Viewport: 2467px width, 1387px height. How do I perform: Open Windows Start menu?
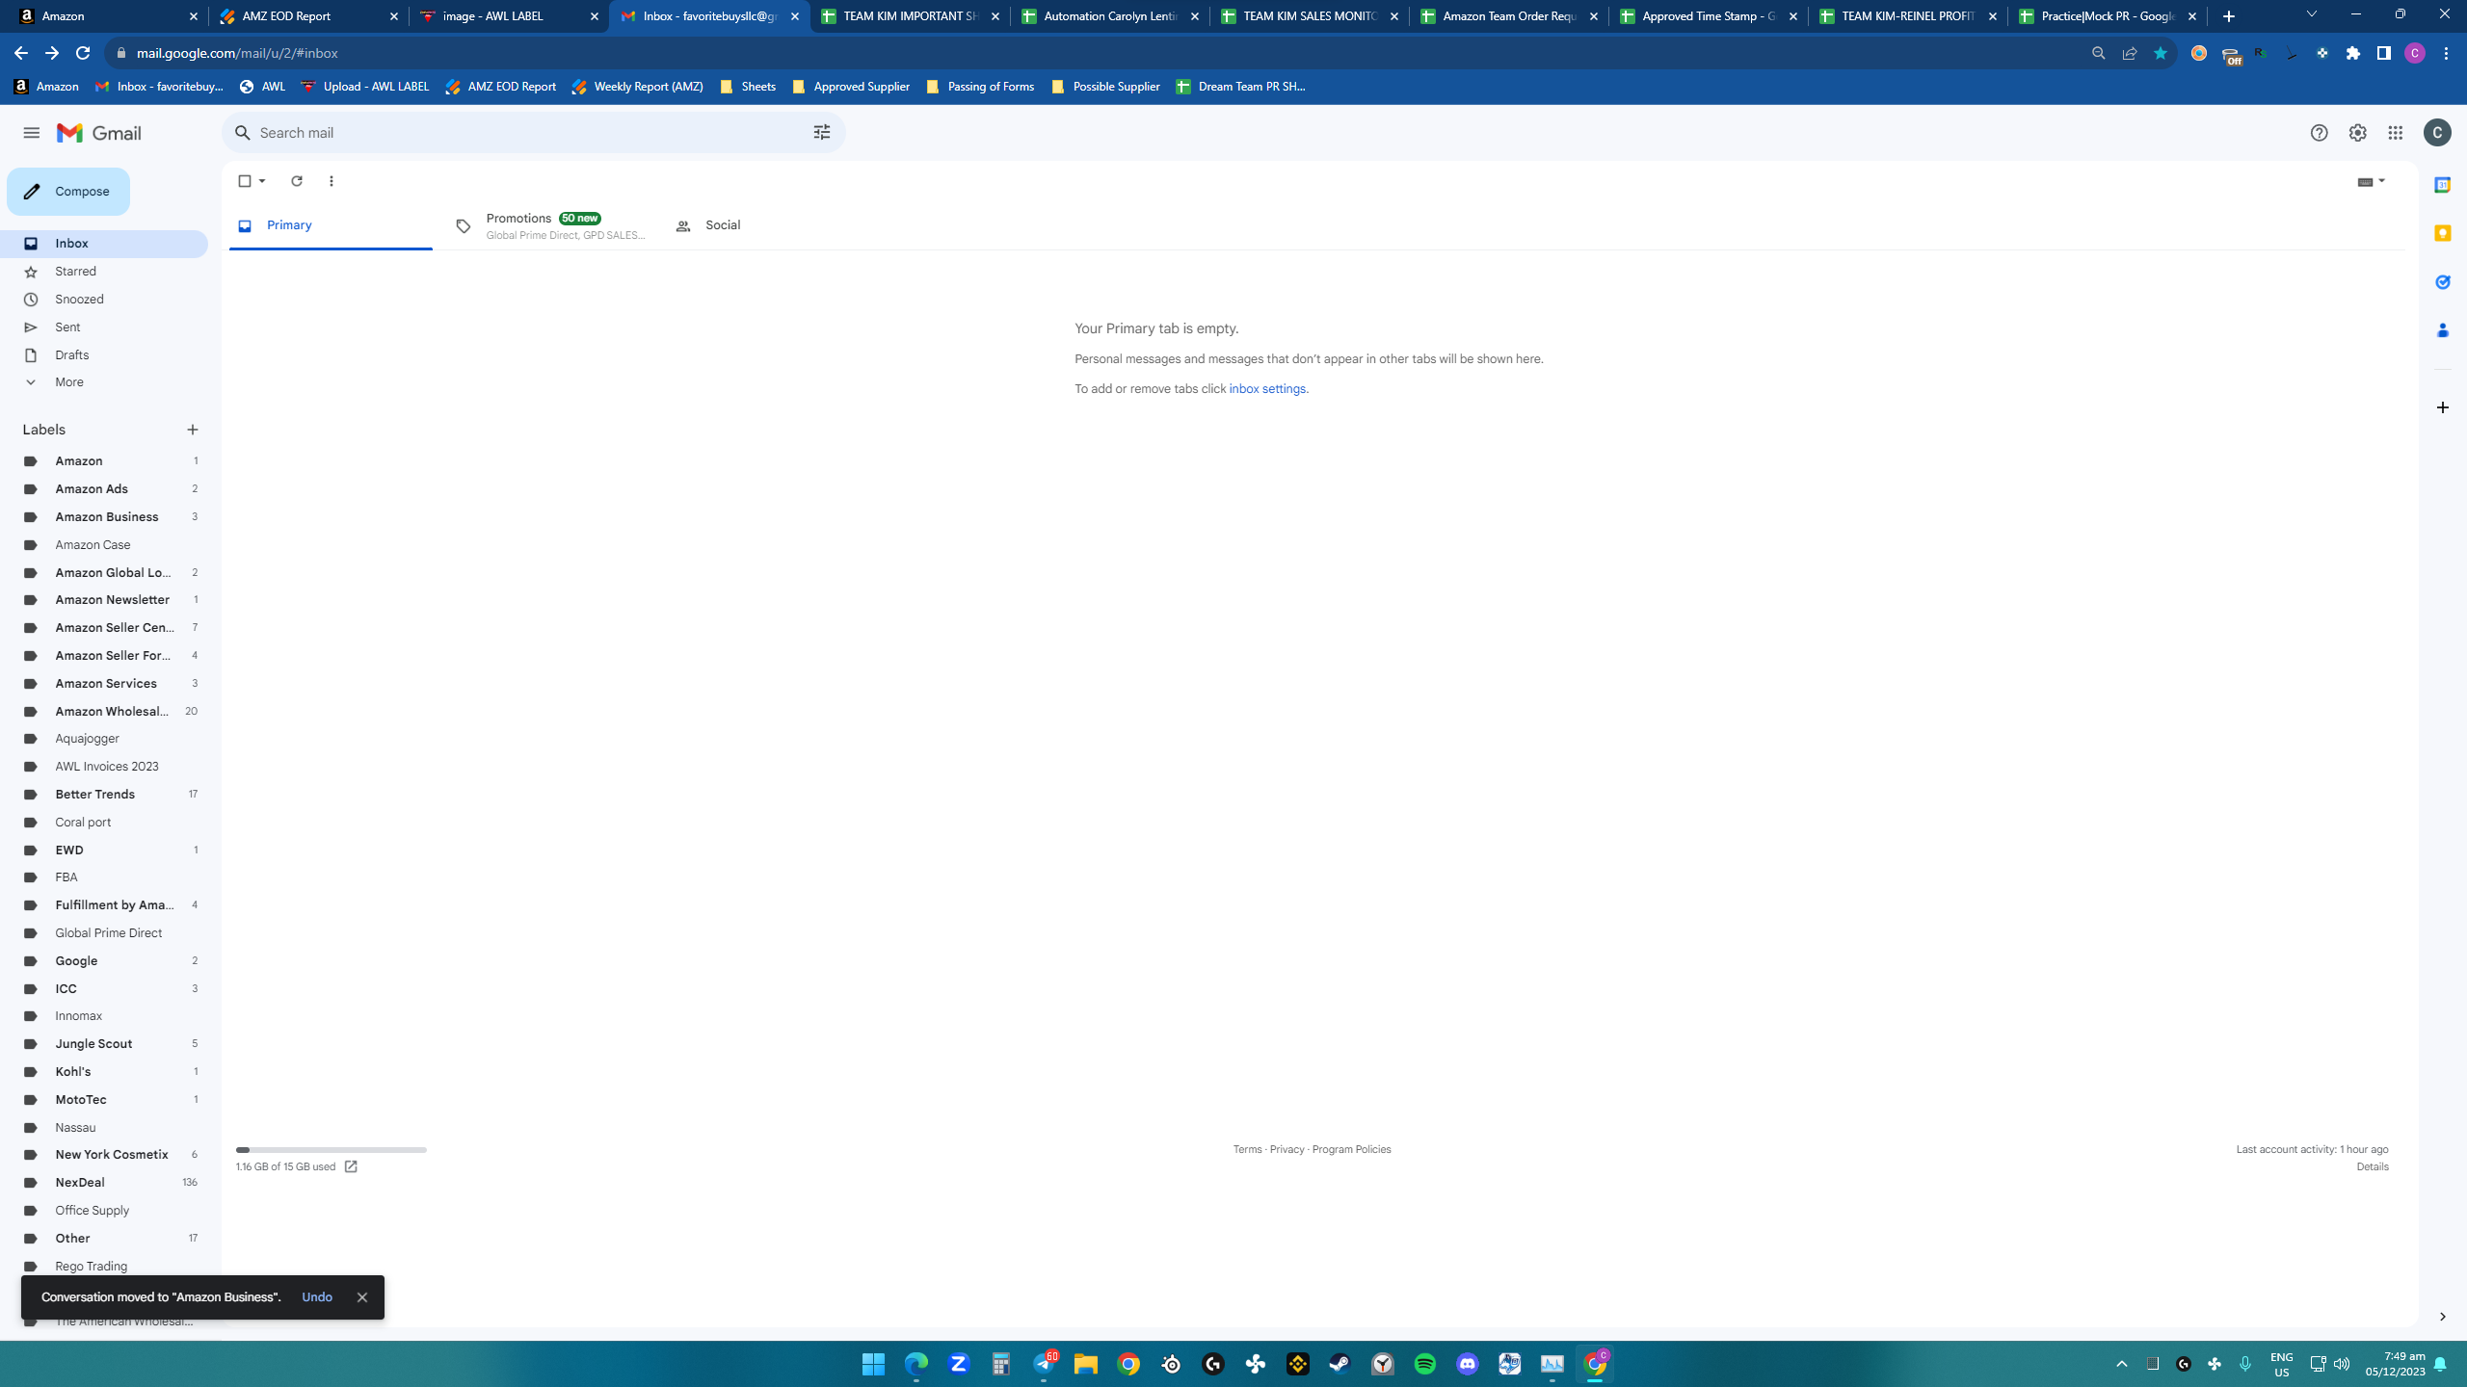click(x=873, y=1364)
